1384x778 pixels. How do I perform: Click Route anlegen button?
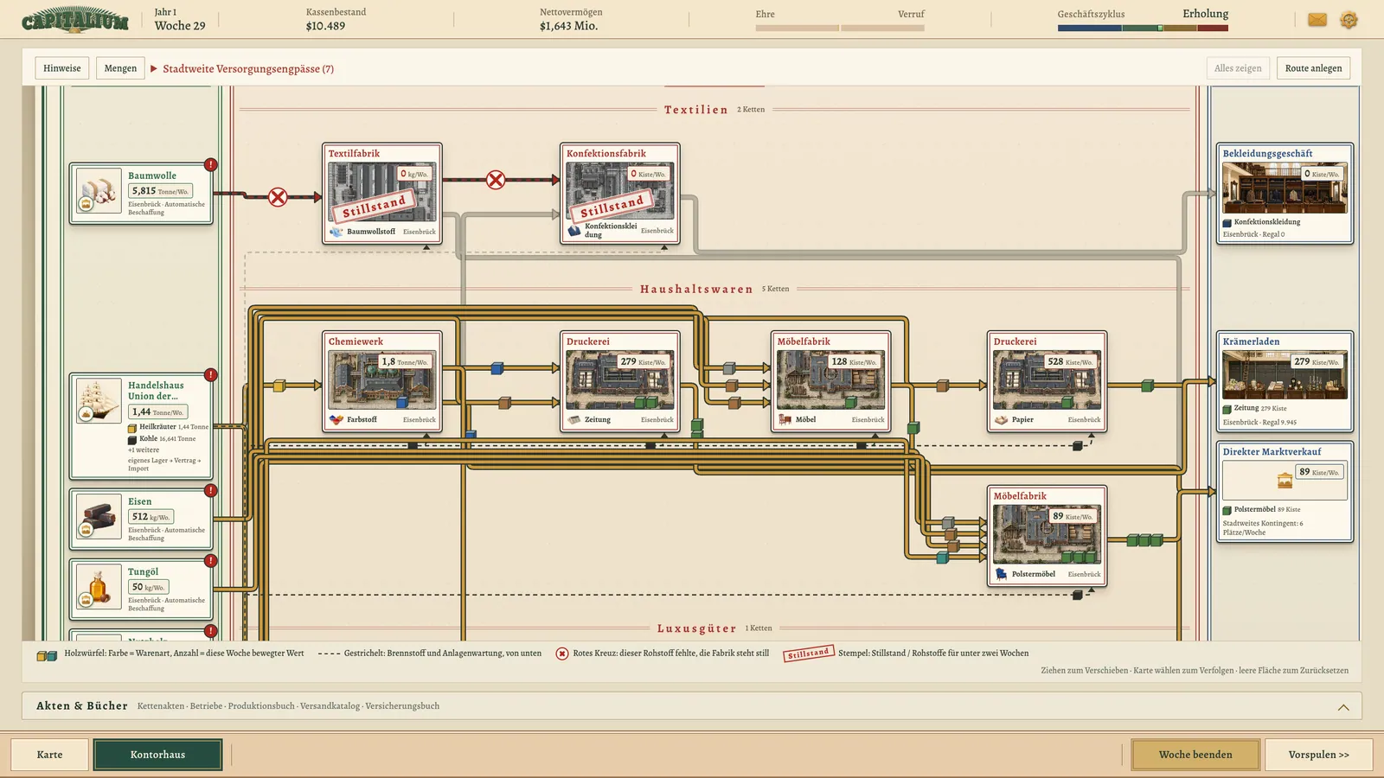(1313, 68)
